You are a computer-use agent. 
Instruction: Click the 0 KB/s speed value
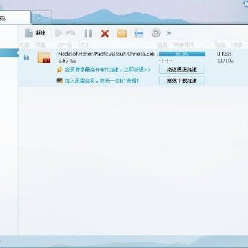(x=225, y=54)
